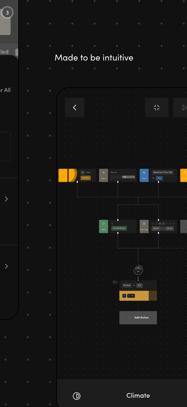The width and height of the screenshot is (187, 407).
Task: Click the Made to be intuitive heading
Action: (94, 57)
